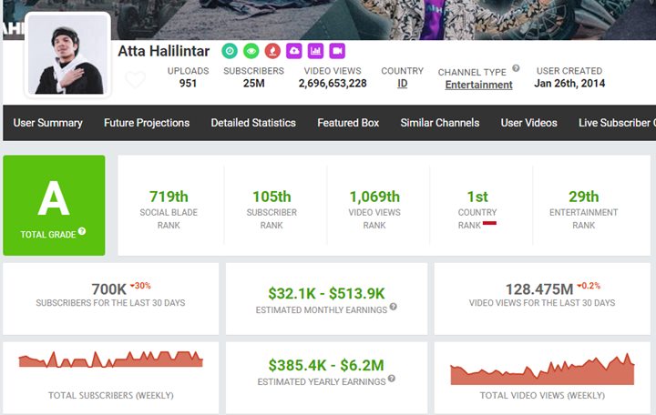Open the Estimated Monthly Earnings help icon
Viewport: 656px width, 415px height.
[394, 307]
